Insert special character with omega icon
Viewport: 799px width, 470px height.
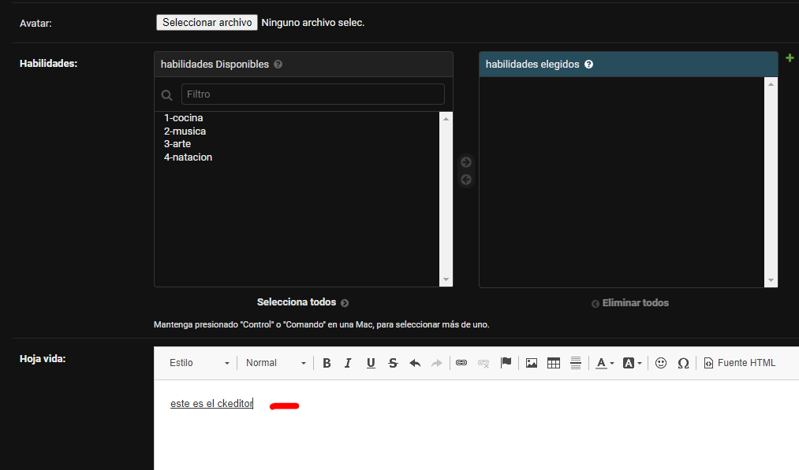(x=683, y=363)
